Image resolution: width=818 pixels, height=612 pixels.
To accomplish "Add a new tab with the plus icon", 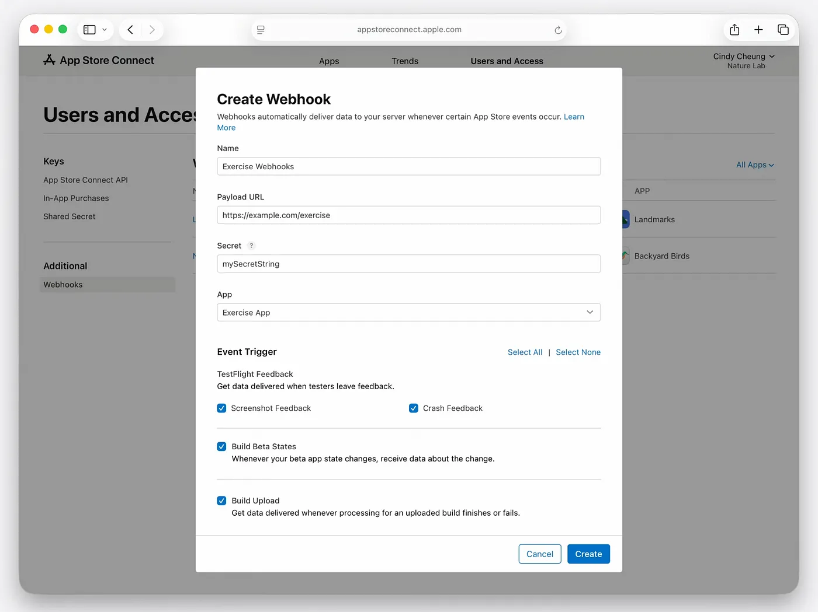I will [758, 30].
